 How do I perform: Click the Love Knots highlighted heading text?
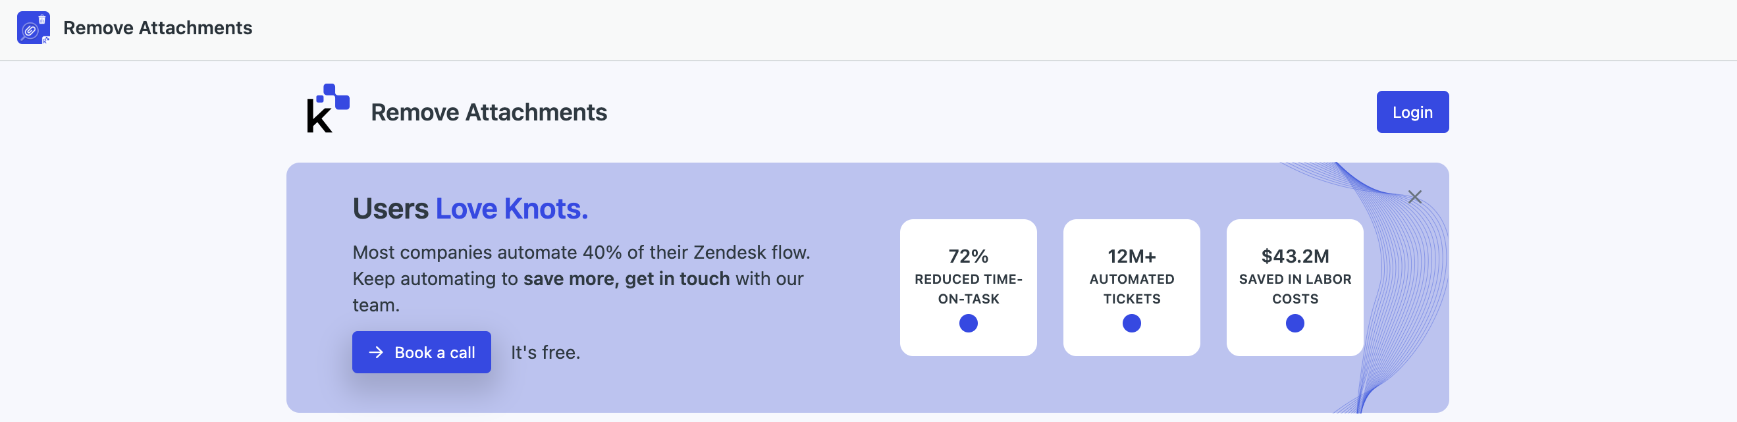tap(512, 208)
